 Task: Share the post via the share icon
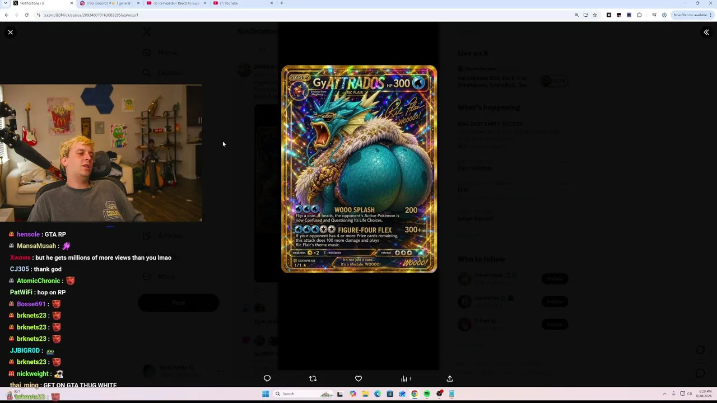(x=449, y=379)
